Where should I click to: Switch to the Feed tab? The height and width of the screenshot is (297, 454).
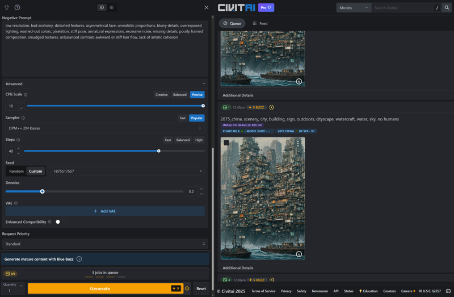pyautogui.click(x=260, y=23)
